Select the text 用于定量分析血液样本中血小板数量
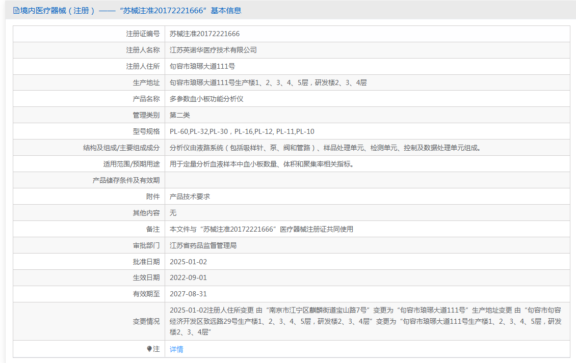This screenshot has height=363, width=576. coord(262,164)
